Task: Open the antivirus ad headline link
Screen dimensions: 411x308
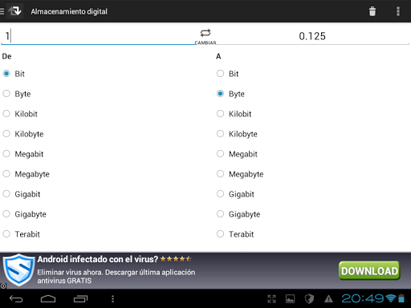Action: (98, 259)
